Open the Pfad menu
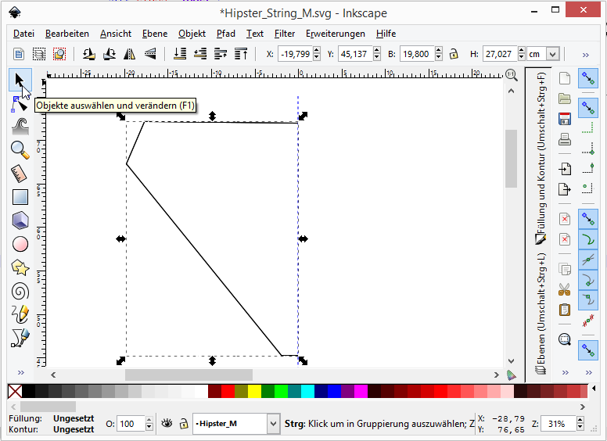Viewport: 607px width, 441px height. click(225, 34)
